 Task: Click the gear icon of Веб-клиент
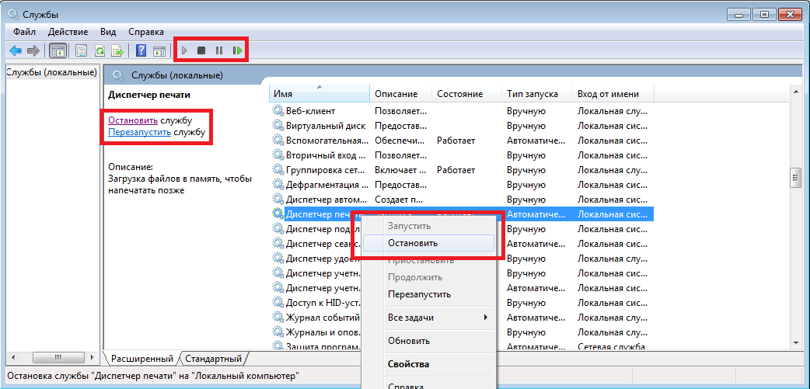(x=278, y=111)
